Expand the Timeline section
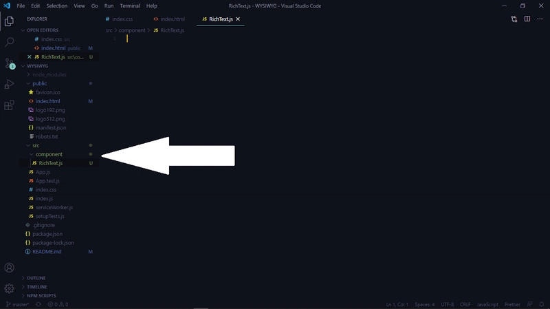The width and height of the screenshot is (550, 309). click(x=37, y=287)
